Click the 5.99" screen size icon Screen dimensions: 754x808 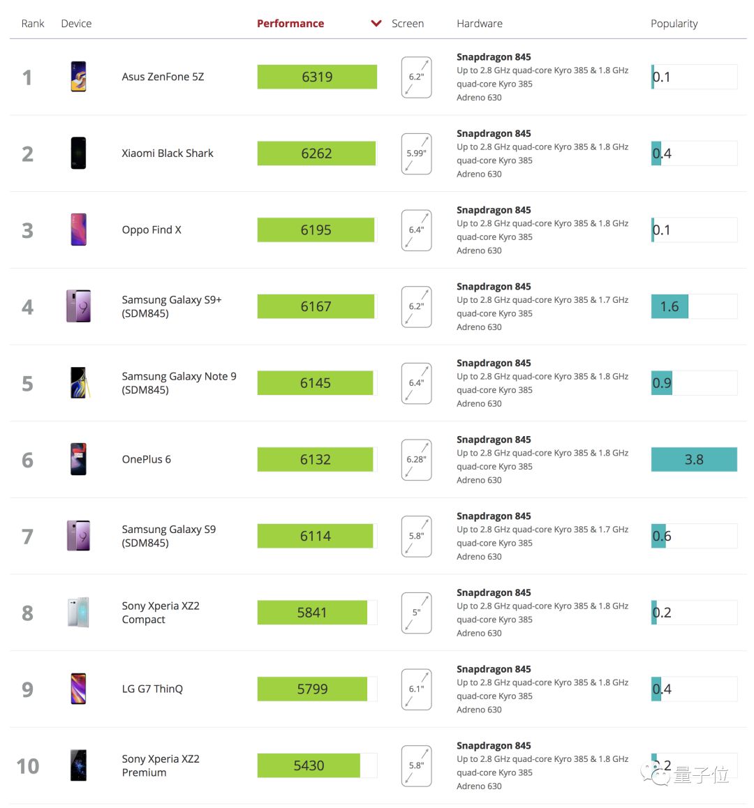[x=417, y=154]
